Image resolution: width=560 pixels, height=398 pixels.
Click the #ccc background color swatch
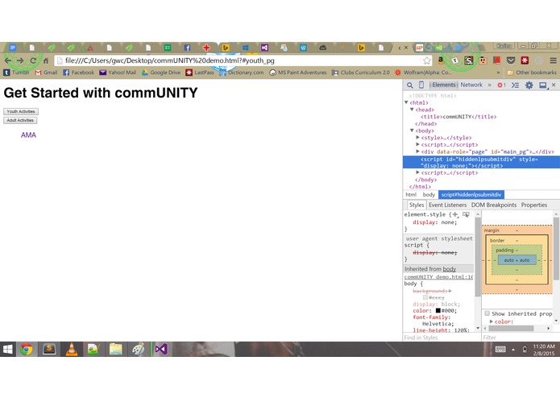[x=425, y=297]
